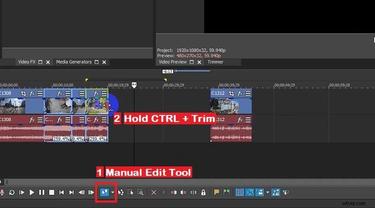375x208 pixels.
Task: Close the Video FX tab
Action: (48, 62)
